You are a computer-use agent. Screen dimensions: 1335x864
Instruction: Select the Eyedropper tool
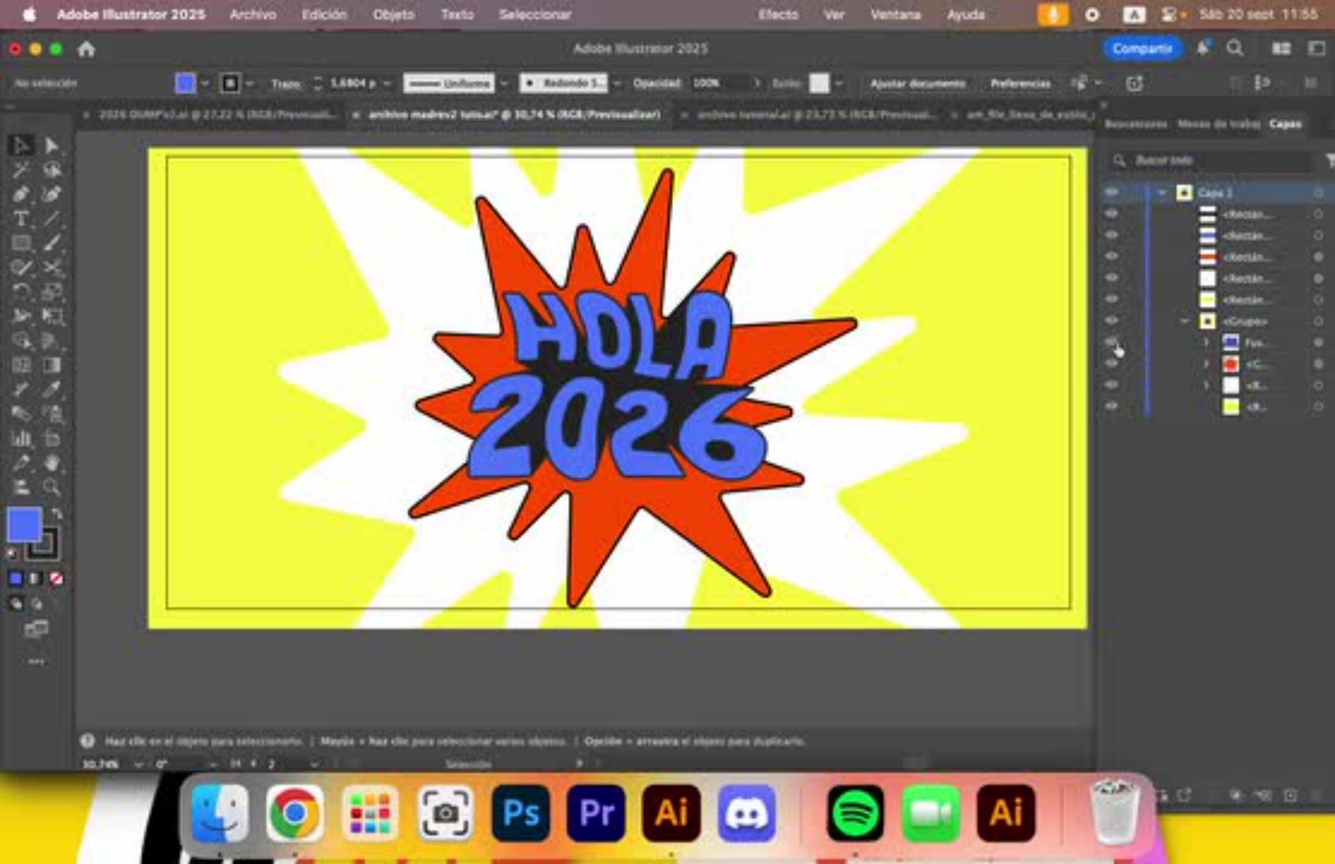(x=51, y=389)
